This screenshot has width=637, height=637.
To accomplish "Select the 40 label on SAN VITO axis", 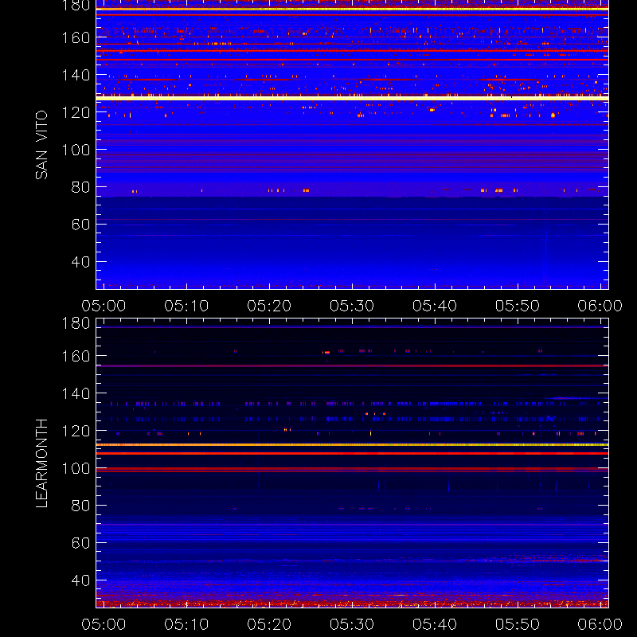I will click(x=80, y=262).
